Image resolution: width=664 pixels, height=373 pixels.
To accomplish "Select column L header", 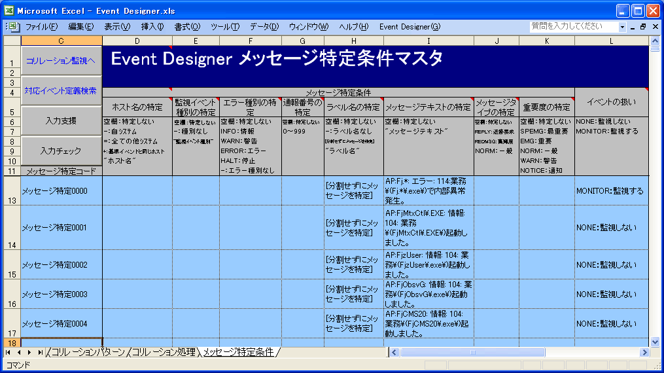I will coord(611,41).
